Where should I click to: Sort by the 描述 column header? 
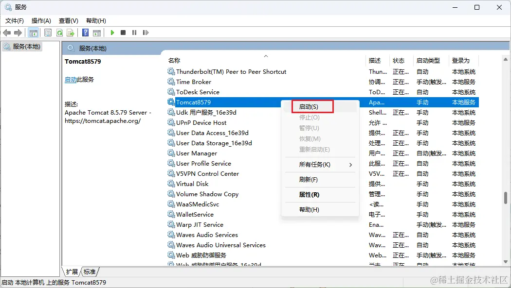pos(377,60)
